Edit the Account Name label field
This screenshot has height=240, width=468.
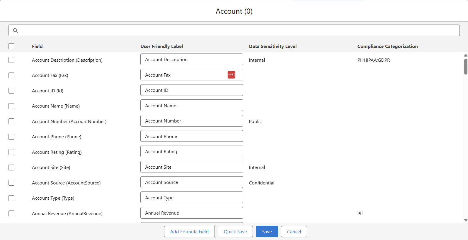tap(192, 106)
